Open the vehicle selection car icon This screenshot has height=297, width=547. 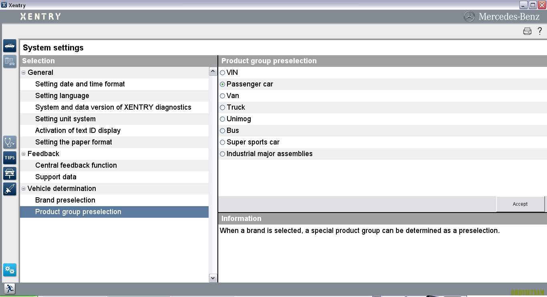(x=10, y=46)
